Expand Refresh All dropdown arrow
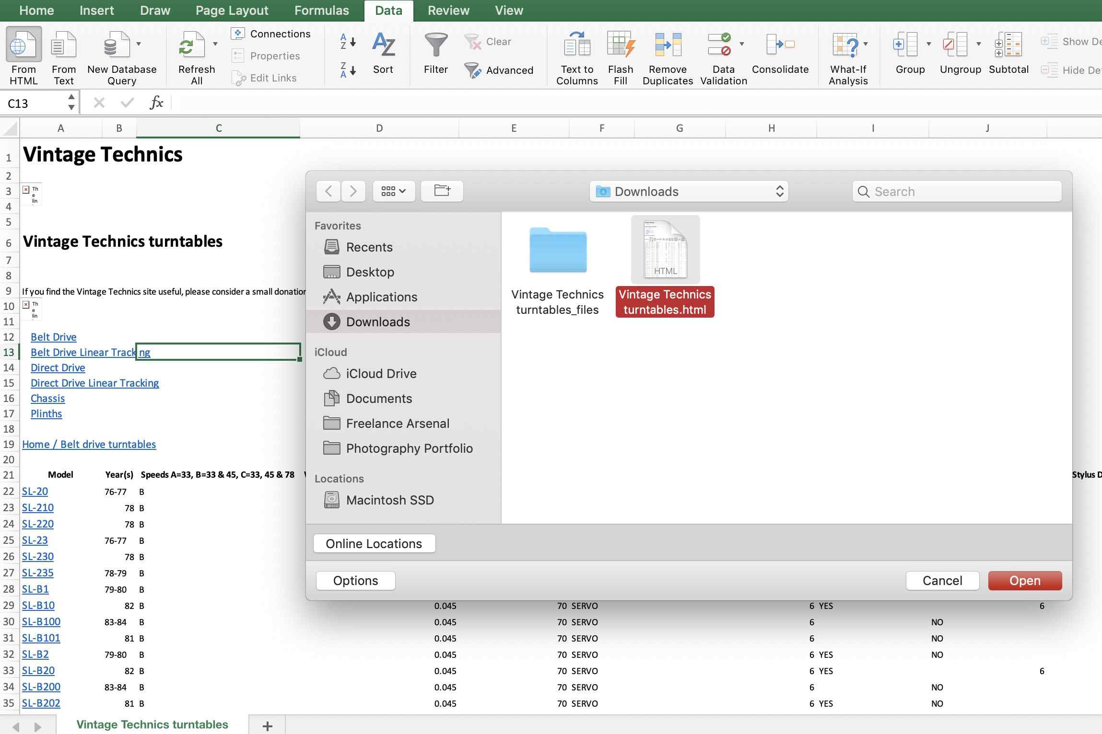 [215, 44]
